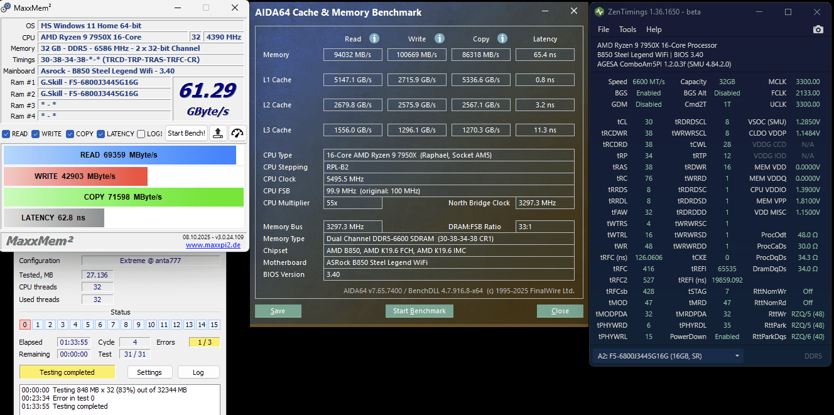Click the 'Error in test 0' log line
This screenshot has height=415, width=834.
pos(58,398)
